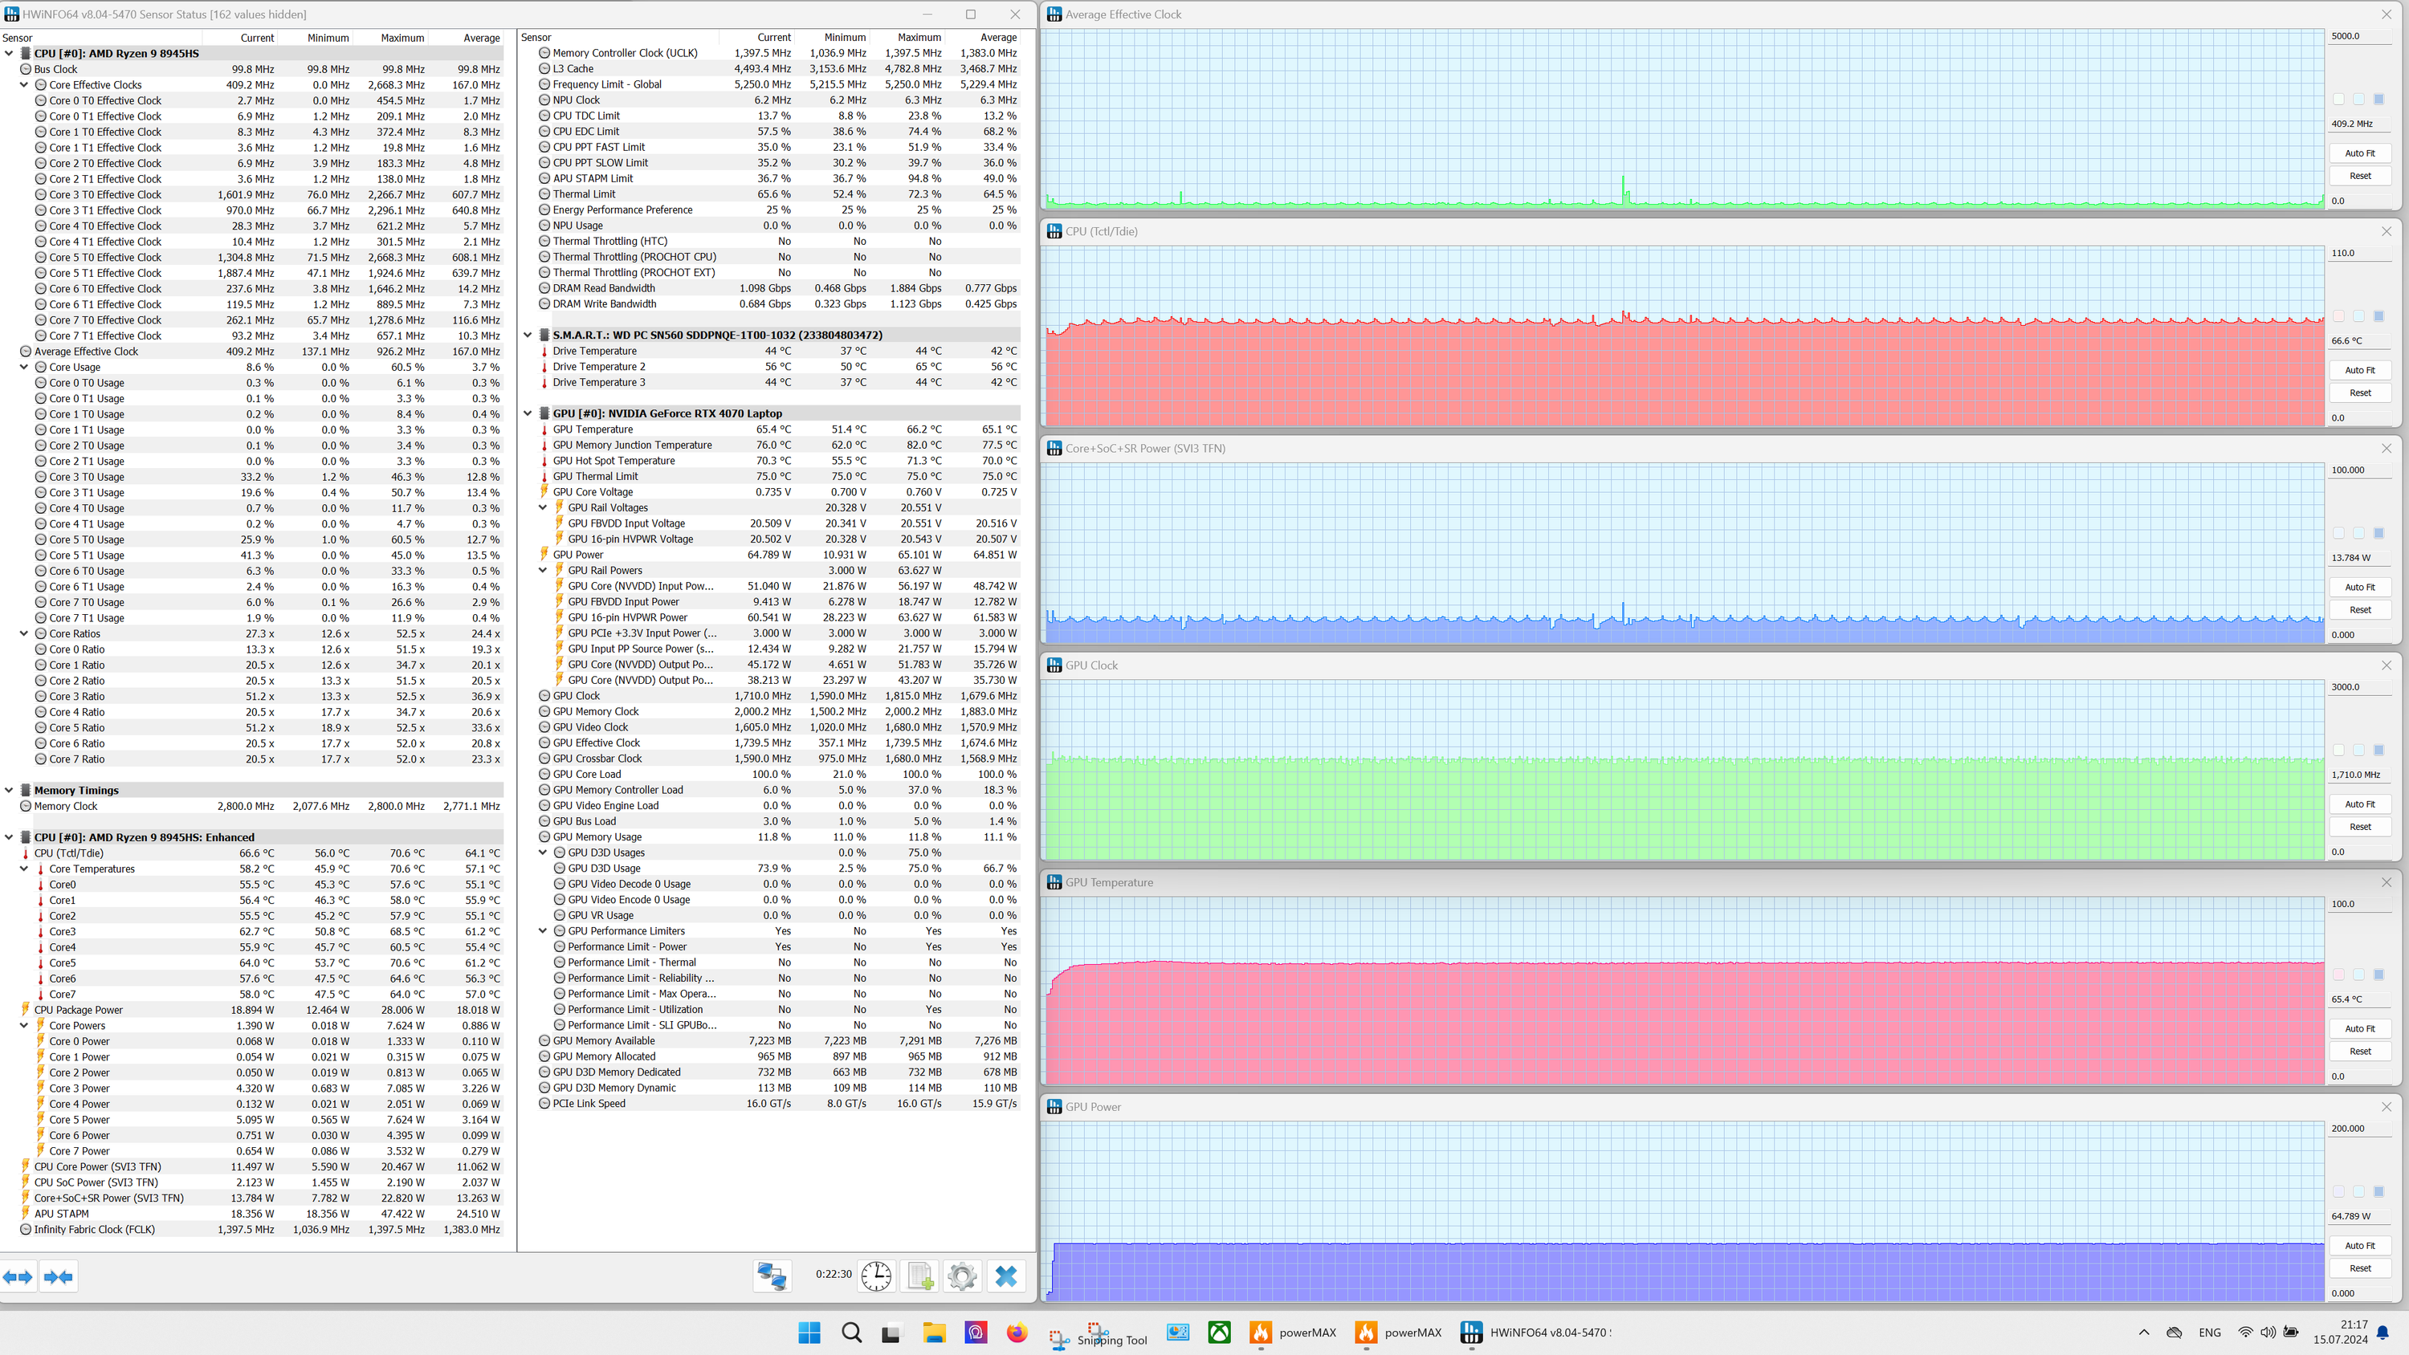
Task: Open sensor settings gear icon
Action: pos(961,1276)
